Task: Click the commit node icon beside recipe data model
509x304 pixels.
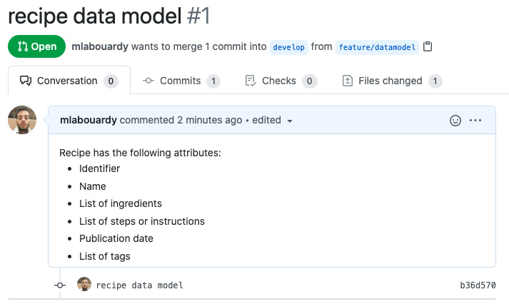Action: 60,285
